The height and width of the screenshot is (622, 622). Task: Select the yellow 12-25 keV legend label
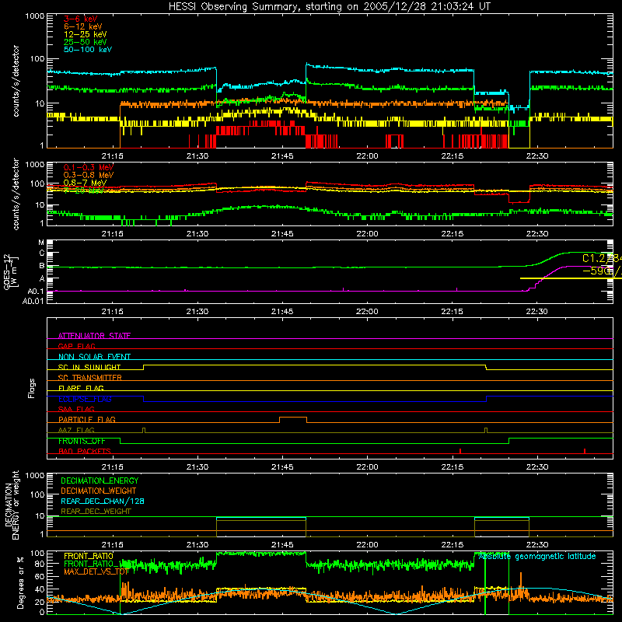pos(86,34)
